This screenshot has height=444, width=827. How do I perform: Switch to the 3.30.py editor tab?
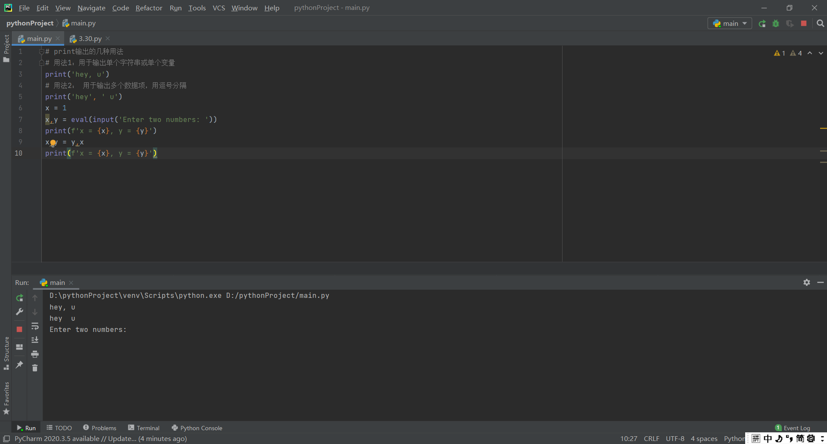click(90, 39)
